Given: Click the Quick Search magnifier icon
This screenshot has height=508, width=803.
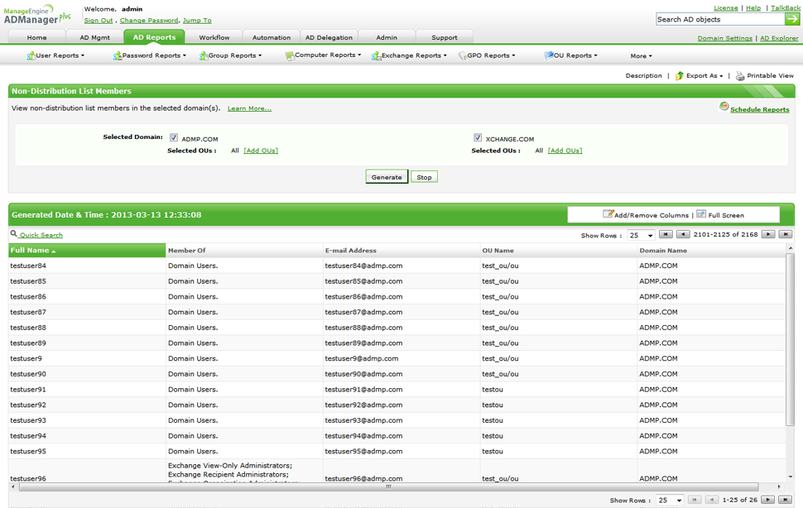Looking at the screenshot, I should (x=14, y=234).
